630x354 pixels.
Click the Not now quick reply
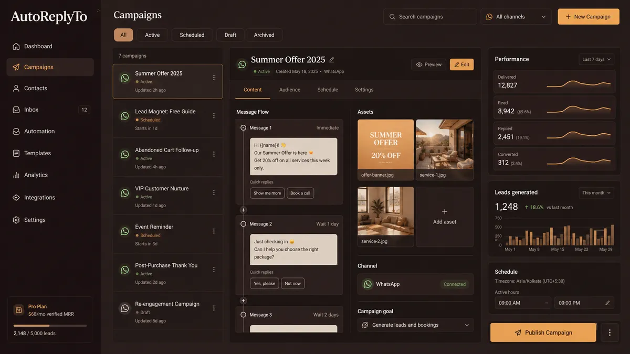(293, 284)
